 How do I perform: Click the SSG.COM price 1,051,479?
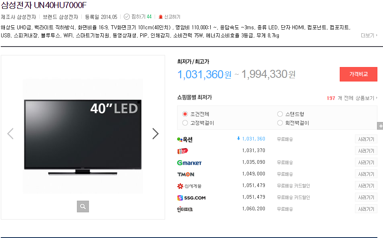[x=254, y=197]
